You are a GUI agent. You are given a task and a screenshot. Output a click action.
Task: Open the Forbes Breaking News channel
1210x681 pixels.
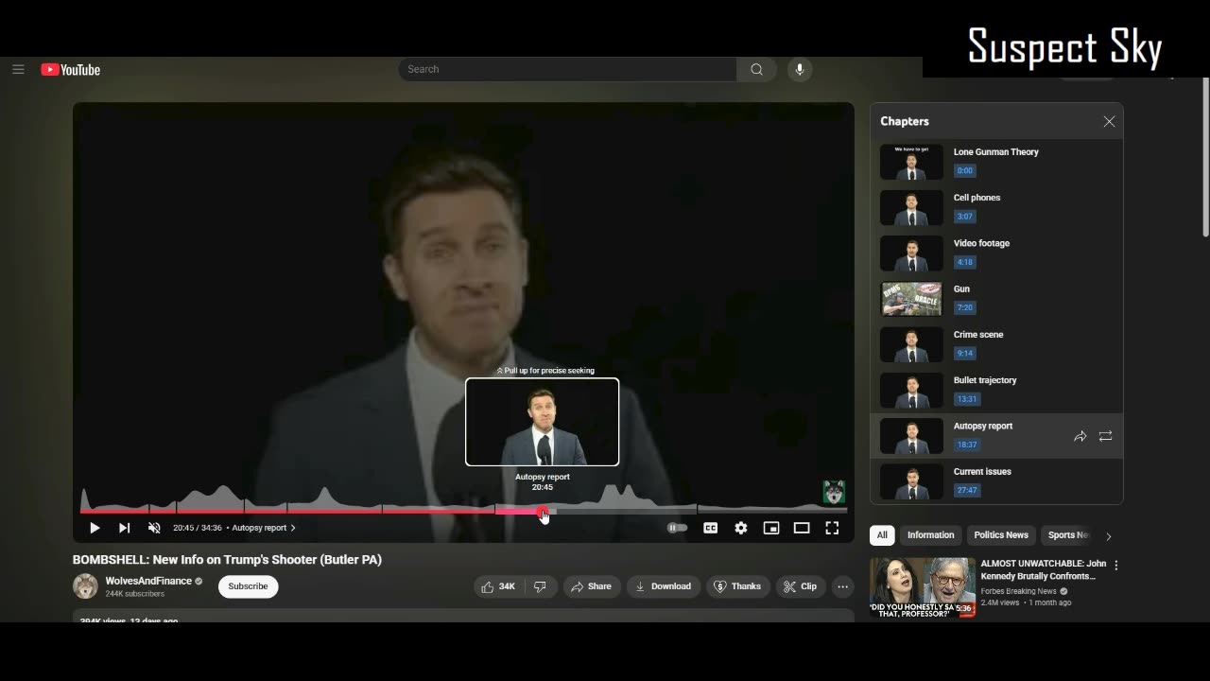click(1018, 591)
